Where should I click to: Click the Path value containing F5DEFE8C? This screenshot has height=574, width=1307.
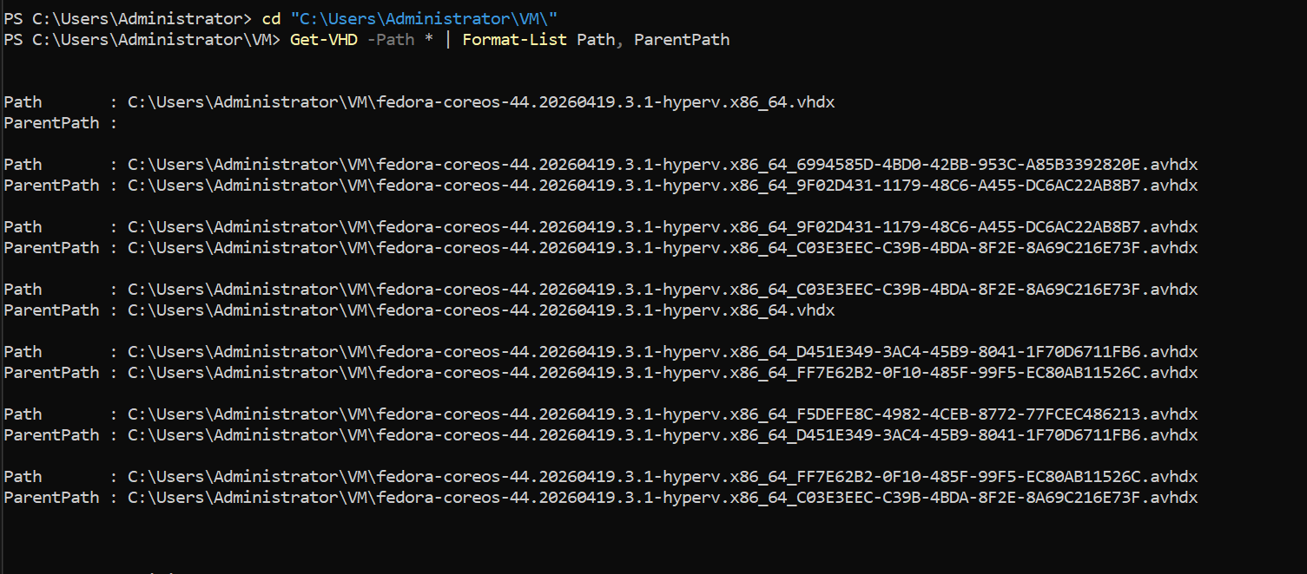(663, 414)
